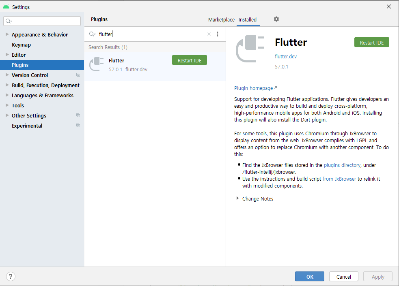Expand the Change Notes section
Screen dimensions: 399x286
[x=237, y=198]
